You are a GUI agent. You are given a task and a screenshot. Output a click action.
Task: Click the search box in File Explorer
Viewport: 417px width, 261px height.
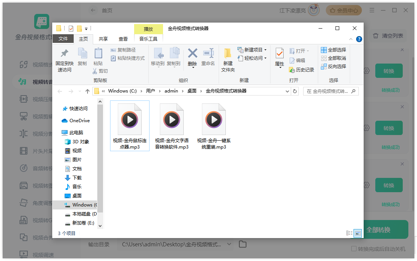pos(331,91)
